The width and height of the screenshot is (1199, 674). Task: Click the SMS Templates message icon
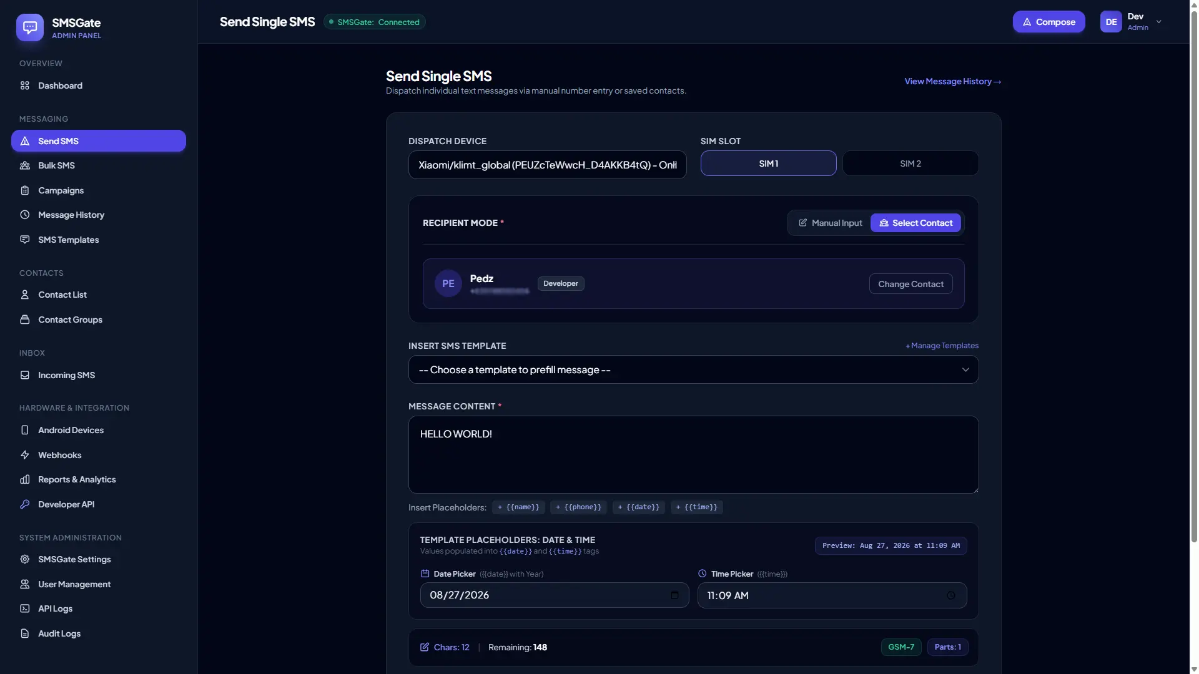click(x=25, y=240)
